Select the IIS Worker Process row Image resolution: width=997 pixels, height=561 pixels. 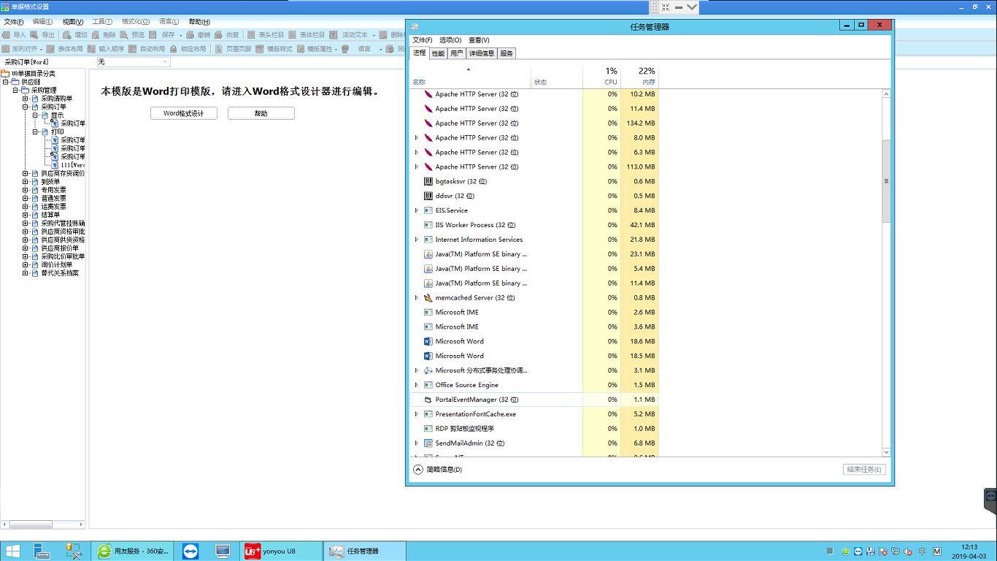tap(535, 225)
